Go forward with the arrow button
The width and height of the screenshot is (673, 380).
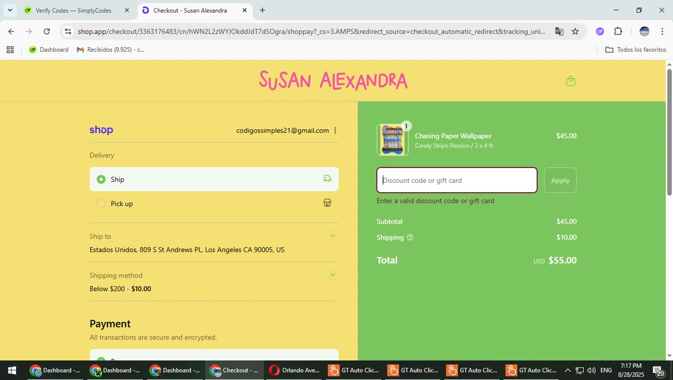coord(29,31)
